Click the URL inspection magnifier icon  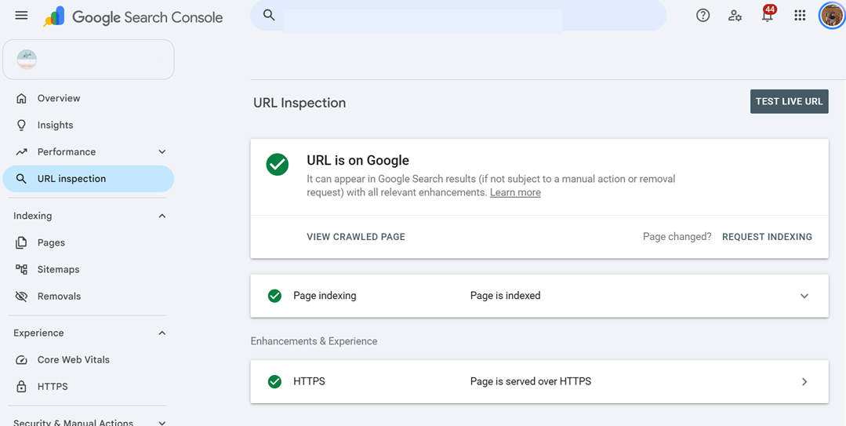[x=21, y=179]
